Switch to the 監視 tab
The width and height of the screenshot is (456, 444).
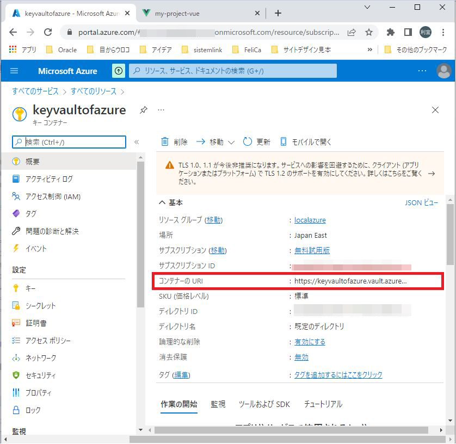(218, 404)
